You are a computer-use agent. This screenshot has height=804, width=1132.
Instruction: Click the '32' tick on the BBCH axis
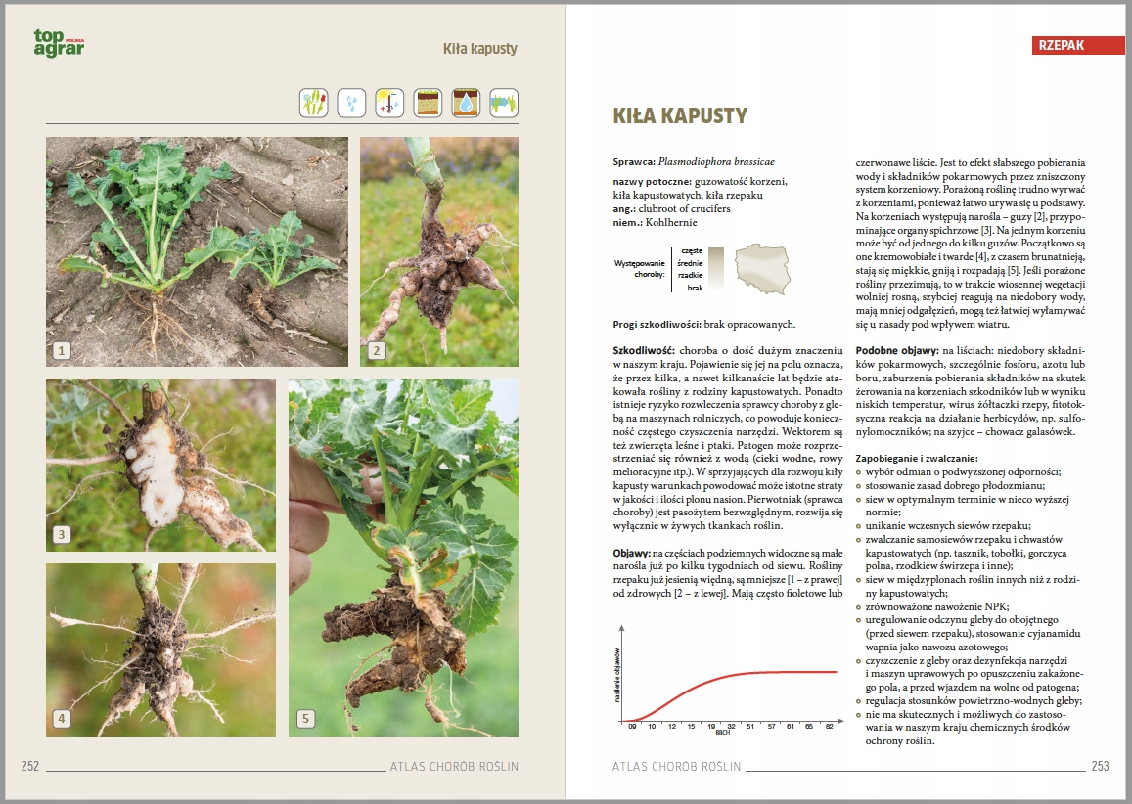[731, 726]
